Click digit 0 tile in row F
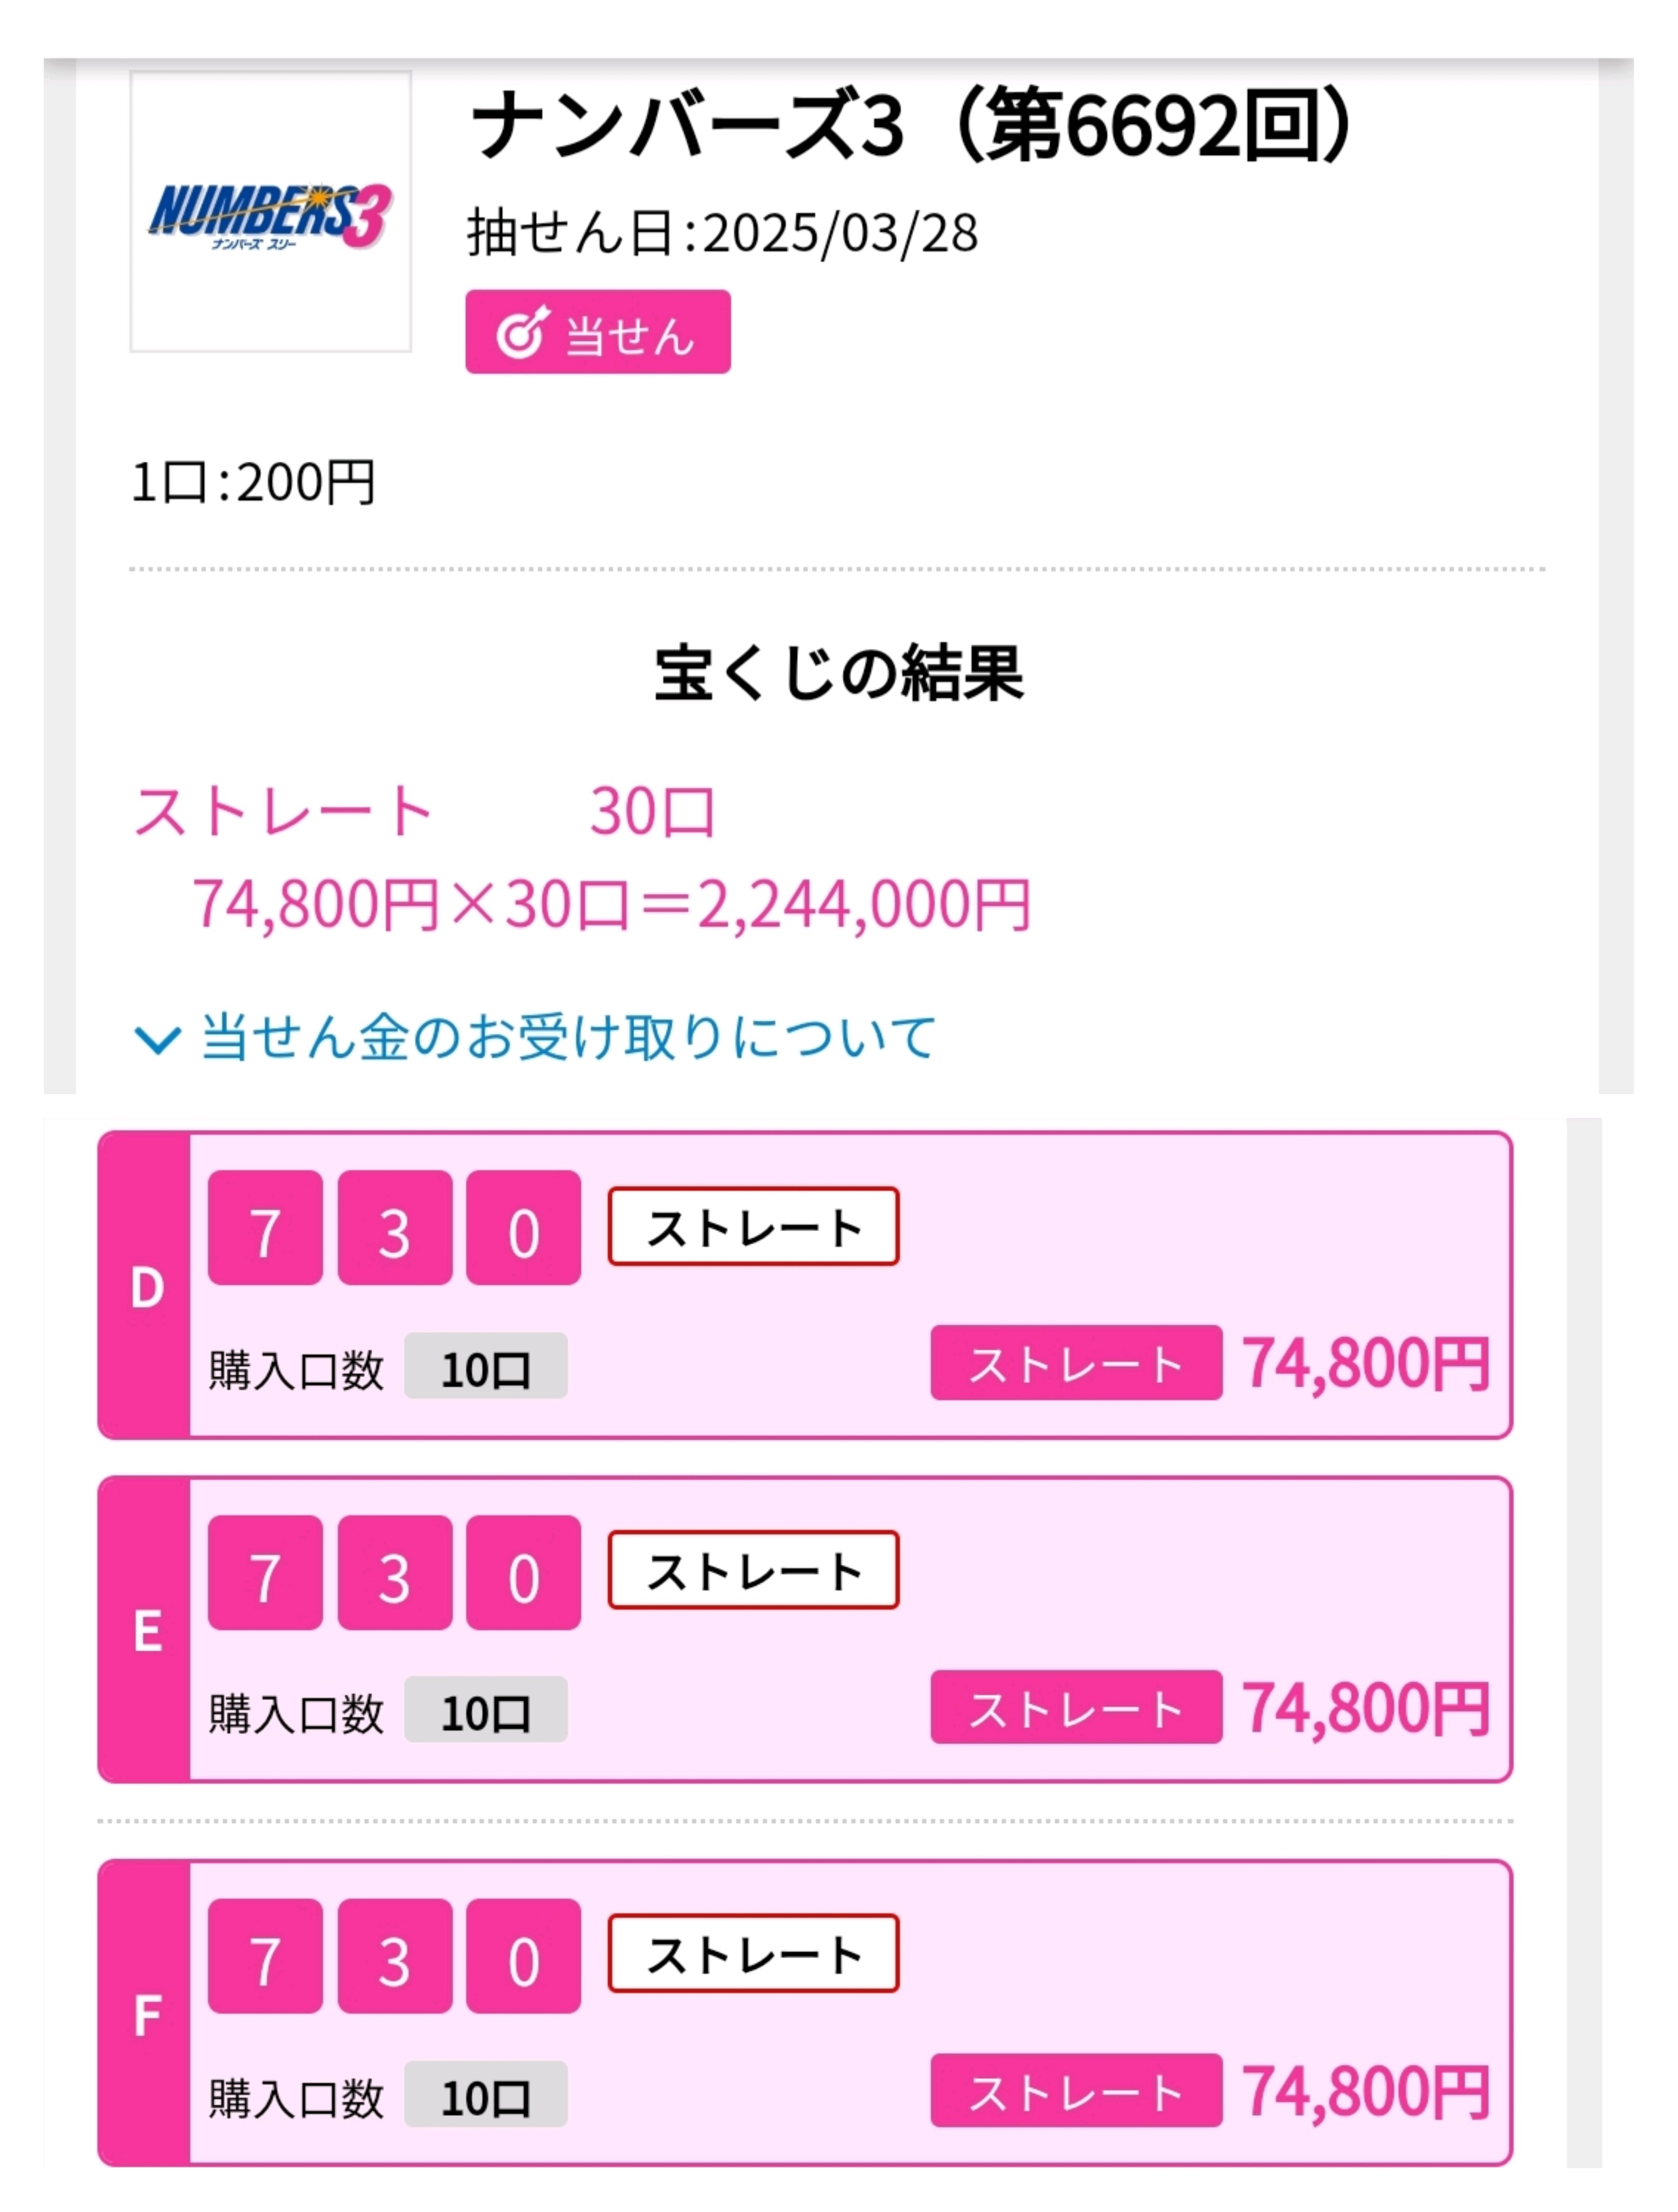1678x2212 pixels. [x=523, y=1956]
